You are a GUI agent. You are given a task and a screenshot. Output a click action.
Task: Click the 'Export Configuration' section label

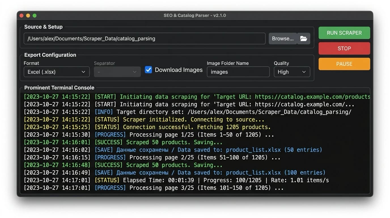point(50,55)
